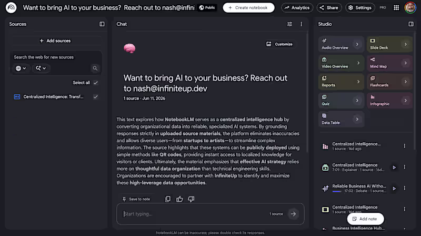Click the NotebookLM logo icon
Image resolution: width=421 pixels, height=236 pixels.
(11, 7)
